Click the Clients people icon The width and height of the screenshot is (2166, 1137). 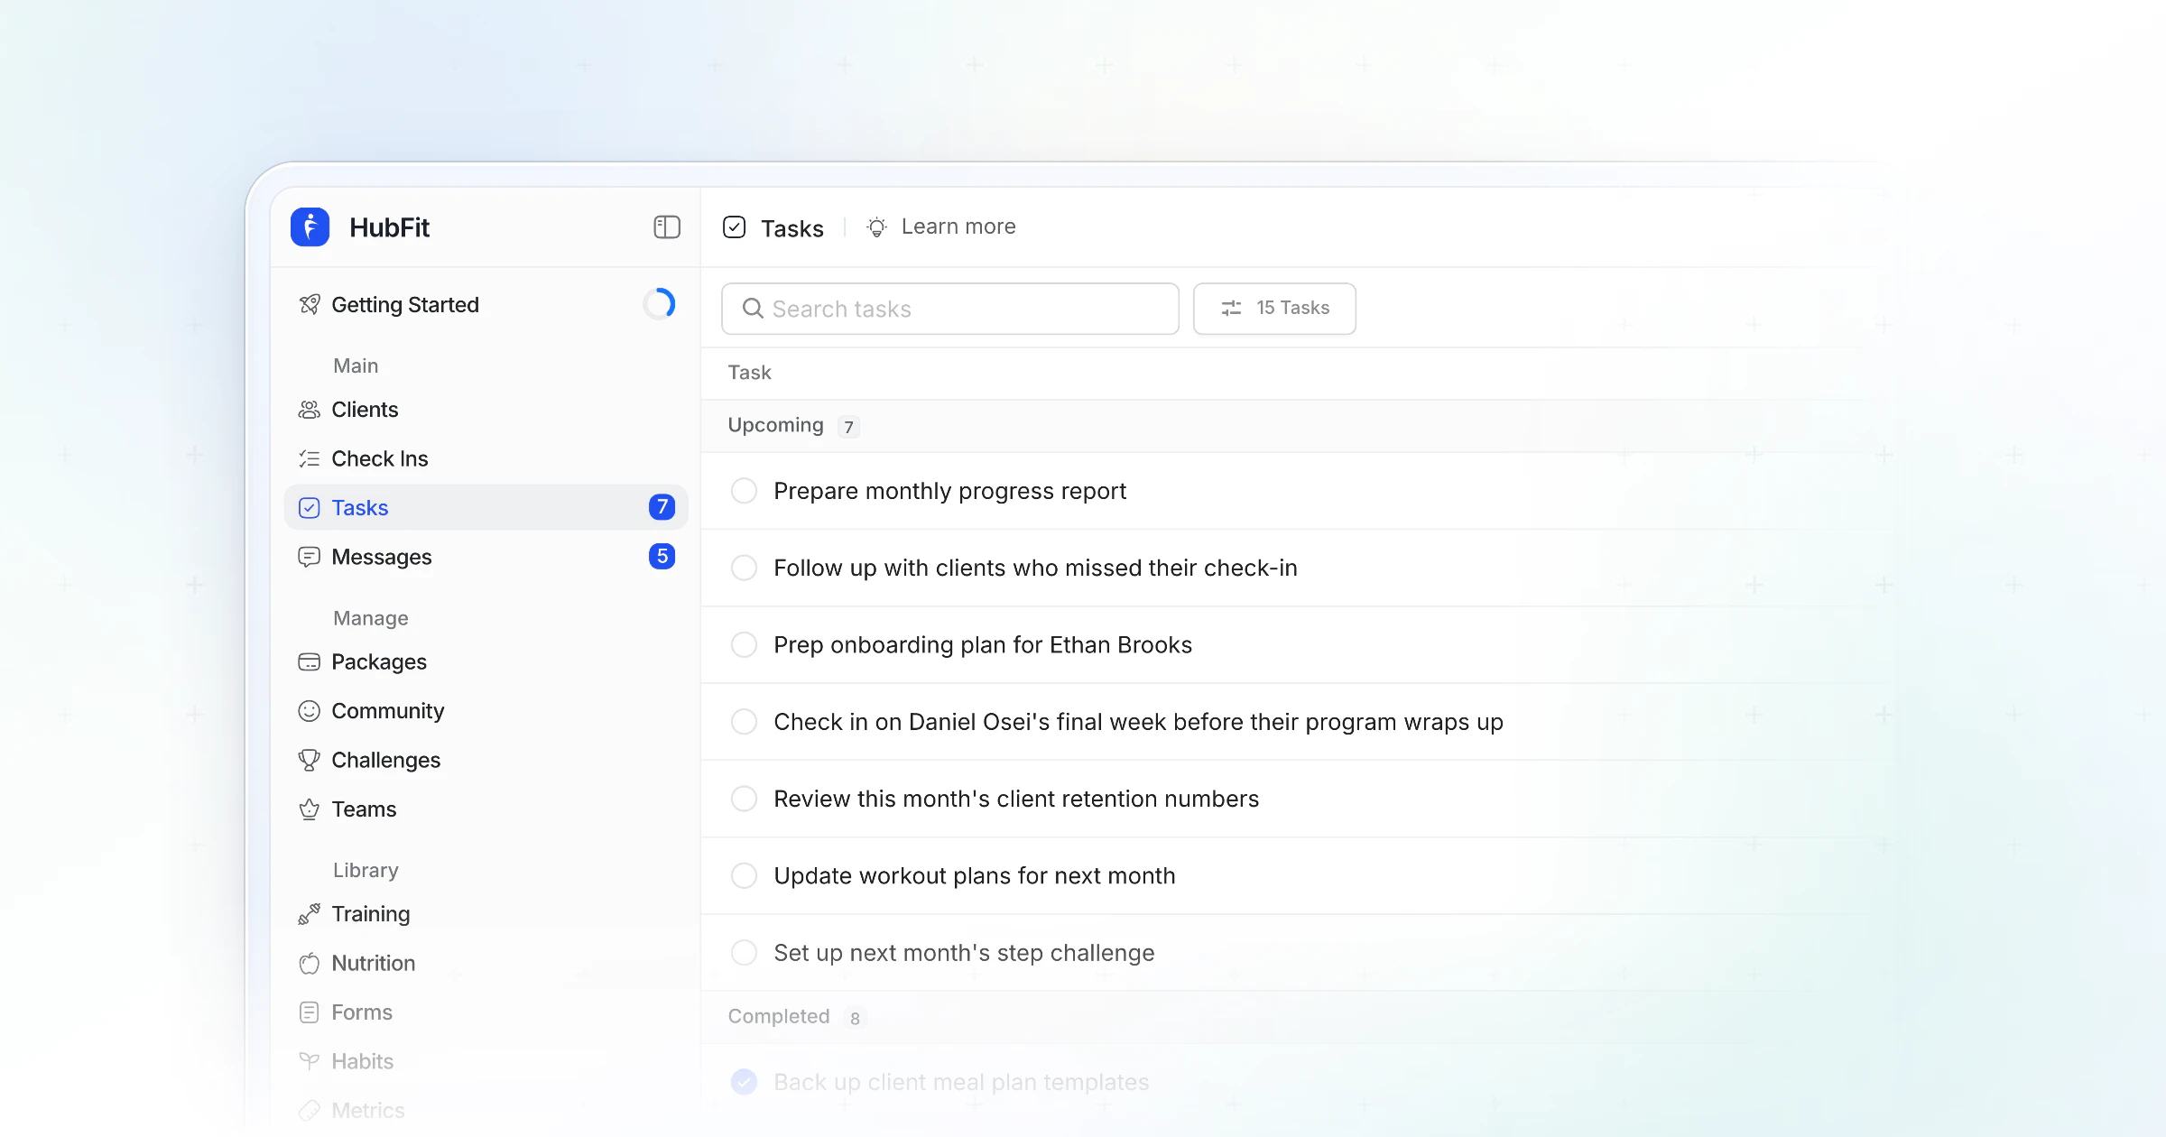tap(310, 410)
